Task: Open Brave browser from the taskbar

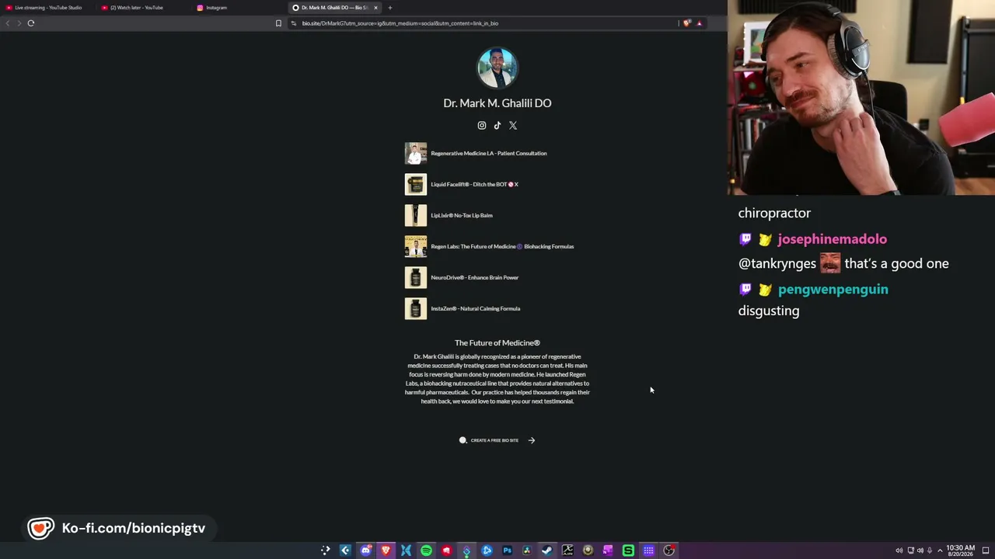Action: pyautogui.click(x=386, y=550)
